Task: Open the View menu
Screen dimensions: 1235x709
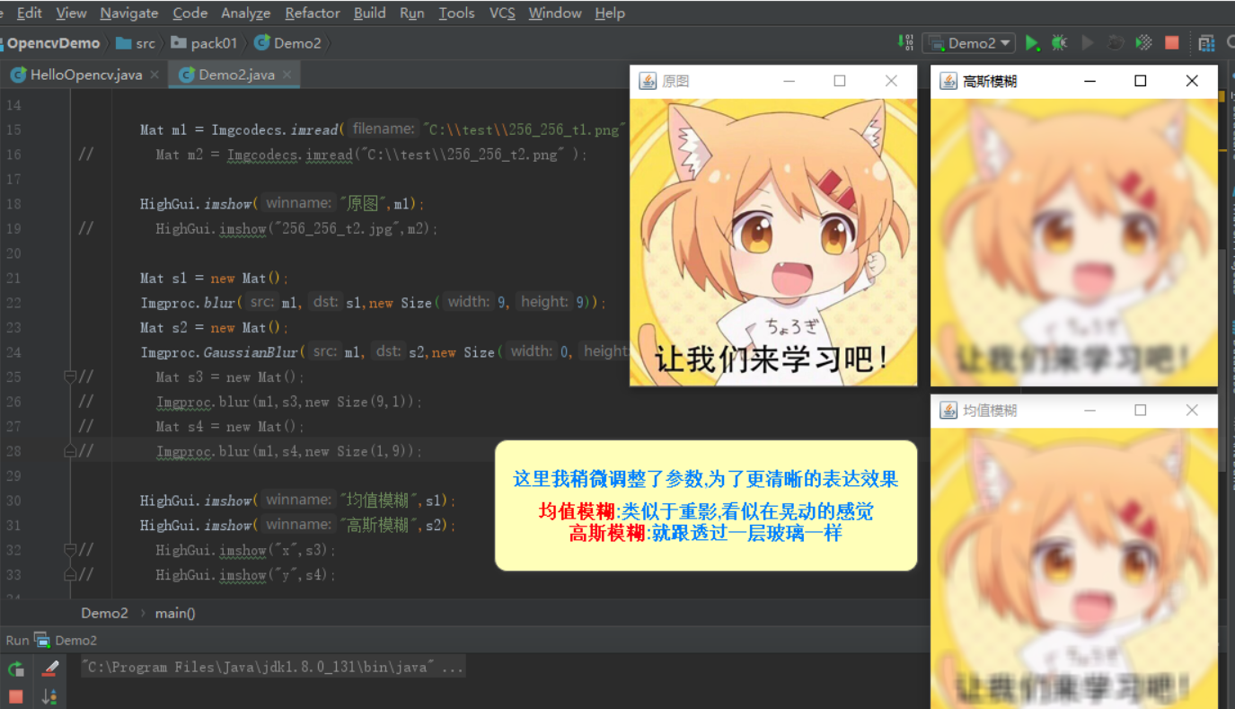Action: (71, 13)
